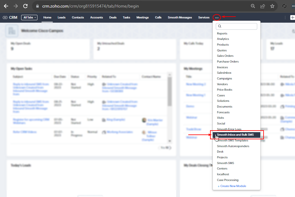Select Cases from the module list

[221, 95]
